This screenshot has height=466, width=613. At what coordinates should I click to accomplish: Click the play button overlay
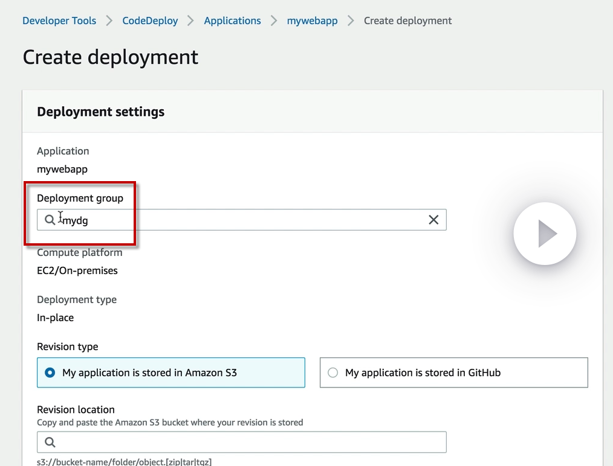click(545, 234)
